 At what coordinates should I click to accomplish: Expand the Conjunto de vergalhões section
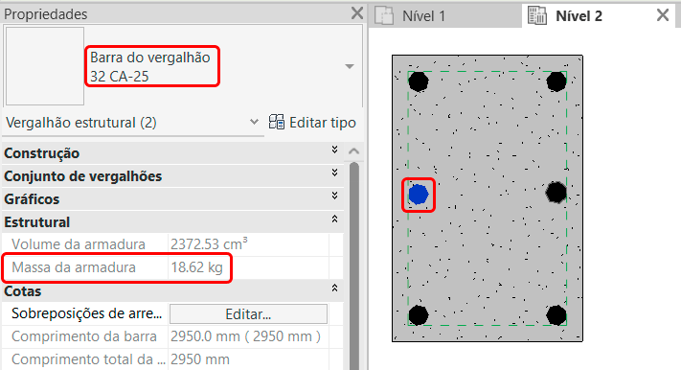coord(334,173)
